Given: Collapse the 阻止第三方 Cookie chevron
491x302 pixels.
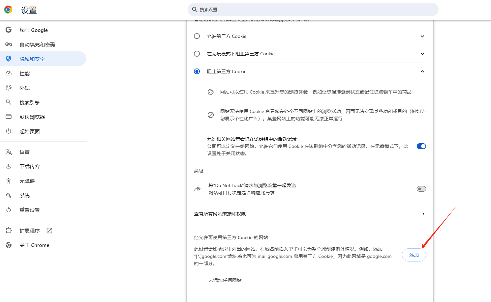Looking at the screenshot, I should click(422, 71).
